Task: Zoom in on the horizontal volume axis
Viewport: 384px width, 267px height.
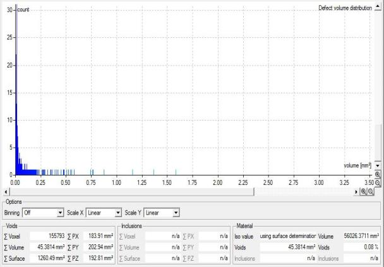Action: point(365,191)
